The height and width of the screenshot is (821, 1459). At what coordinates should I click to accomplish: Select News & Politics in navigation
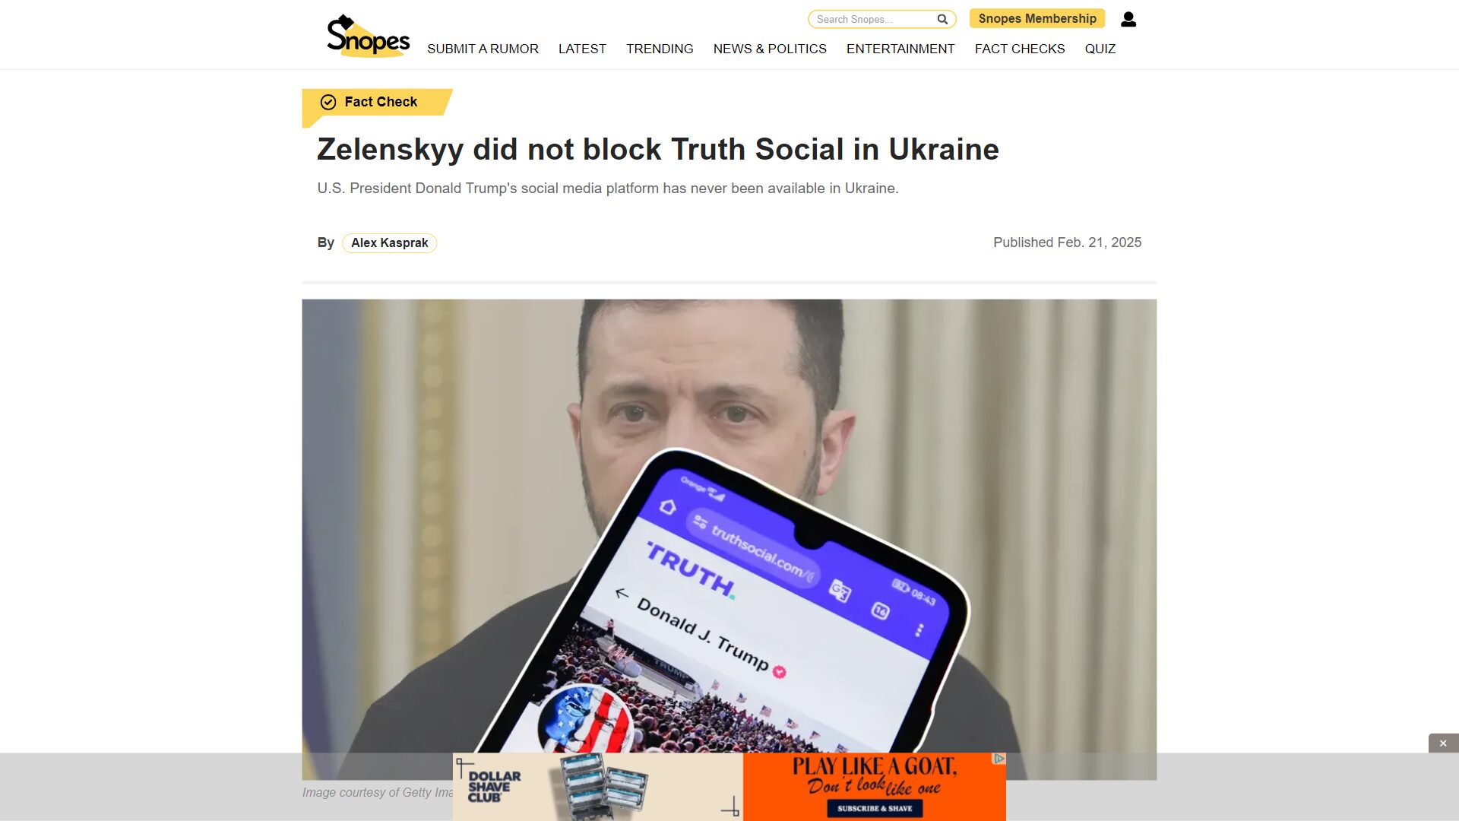coord(770,49)
